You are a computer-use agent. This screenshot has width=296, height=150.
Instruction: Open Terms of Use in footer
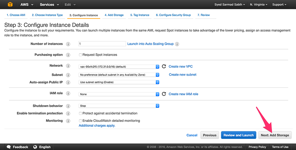tap(280, 147)
